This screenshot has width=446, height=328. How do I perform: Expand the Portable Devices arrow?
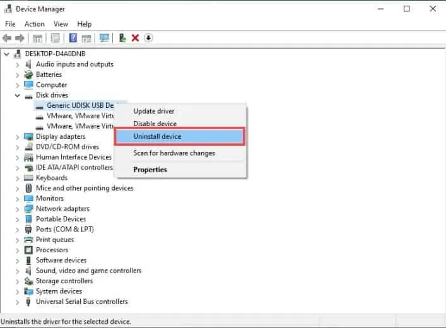[18, 220]
